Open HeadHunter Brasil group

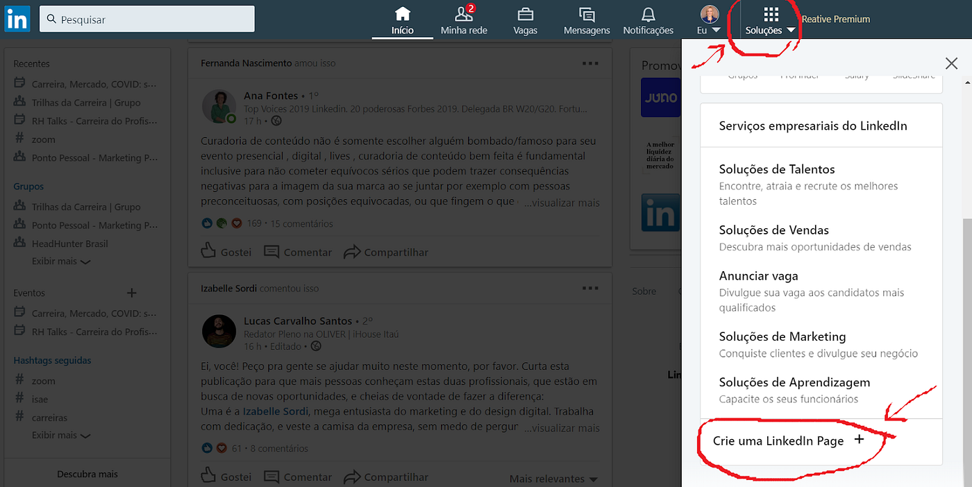click(x=69, y=243)
